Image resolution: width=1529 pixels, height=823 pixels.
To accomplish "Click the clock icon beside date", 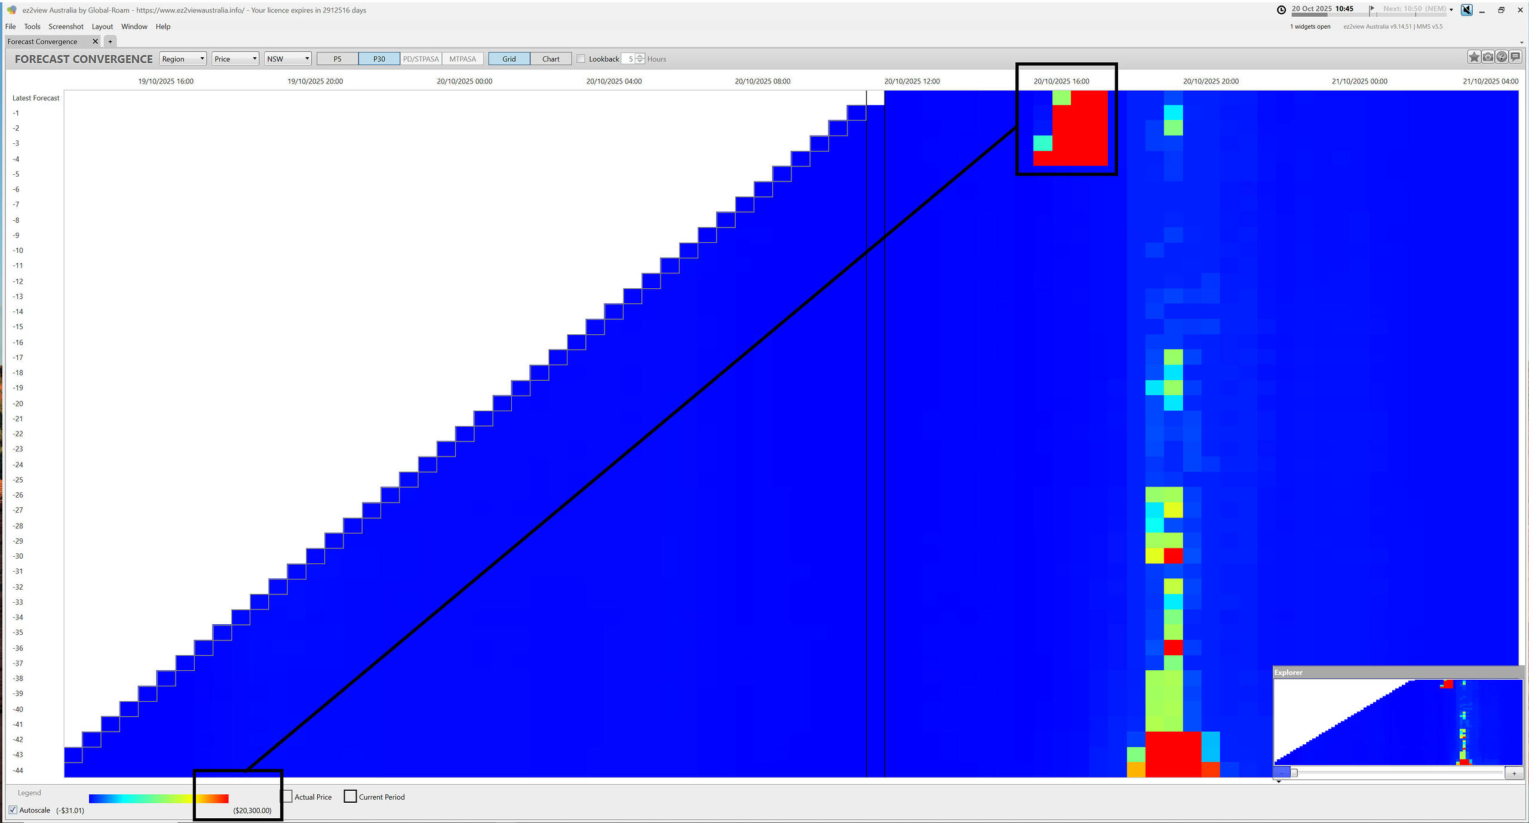I will [1281, 10].
